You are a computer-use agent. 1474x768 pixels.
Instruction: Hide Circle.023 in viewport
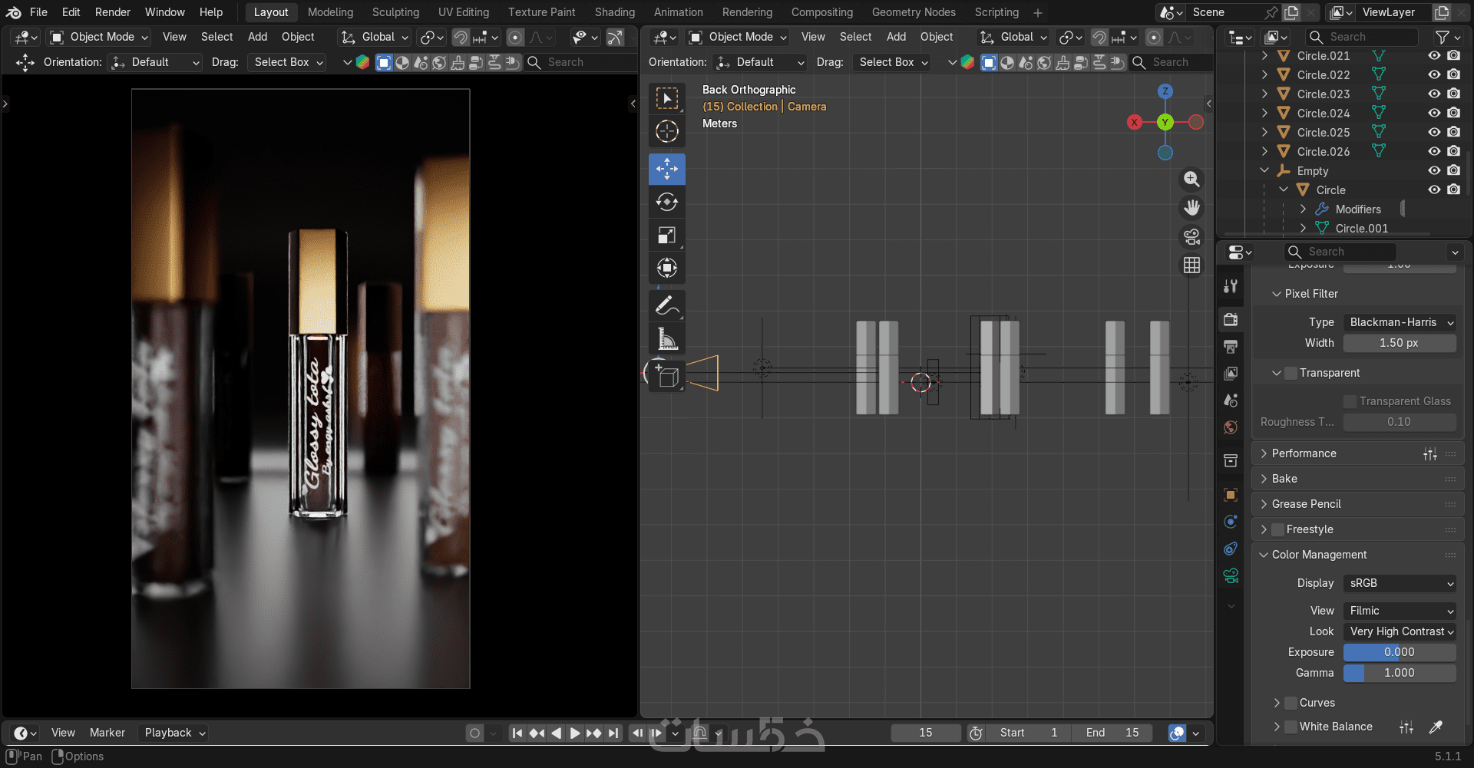[x=1434, y=94]
